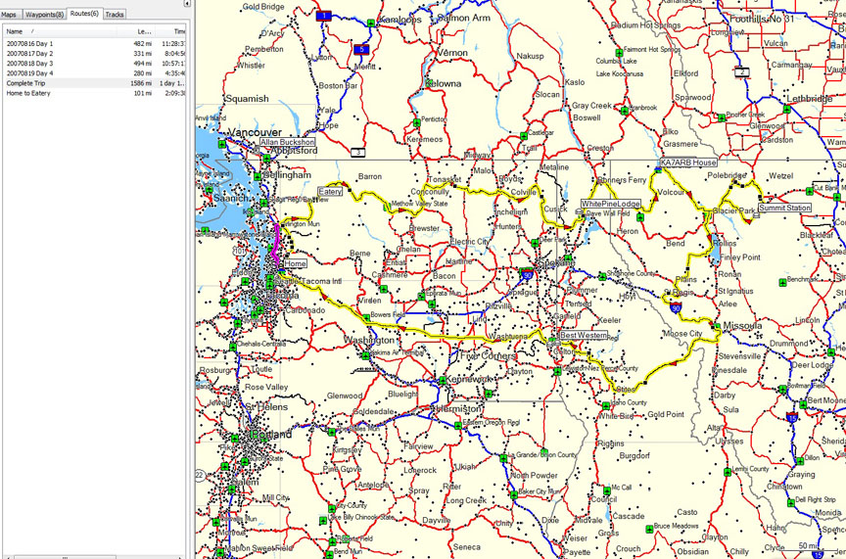Click the Best Western waypoint marker

point(583,335)
